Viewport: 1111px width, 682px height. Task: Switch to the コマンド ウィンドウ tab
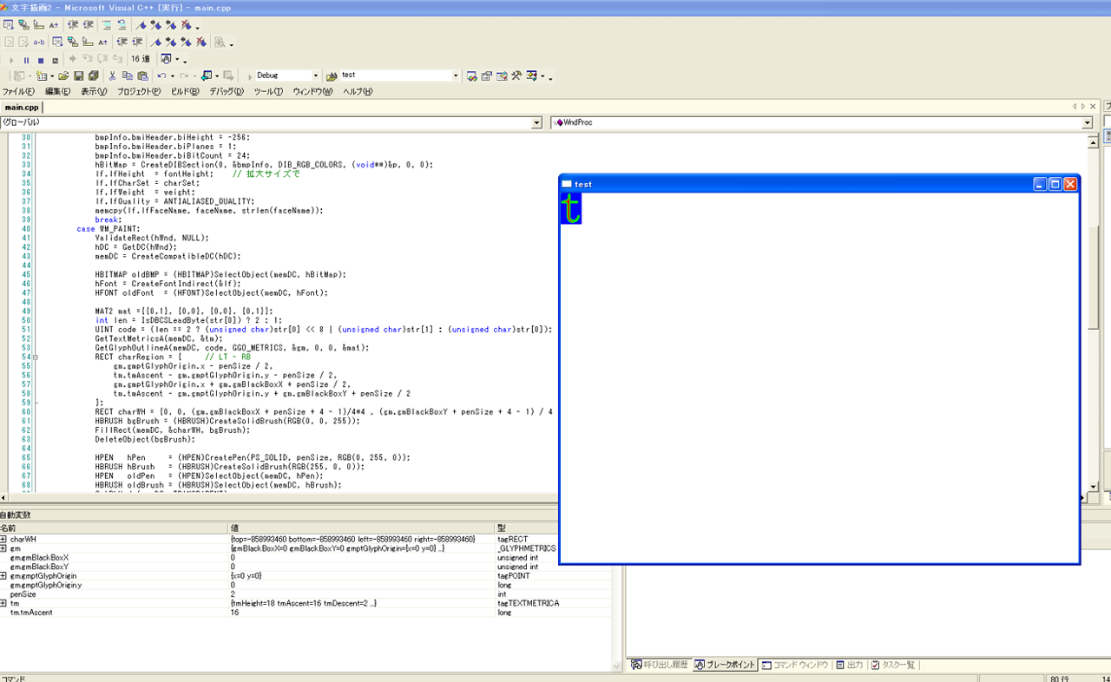(x=795, y=665)
